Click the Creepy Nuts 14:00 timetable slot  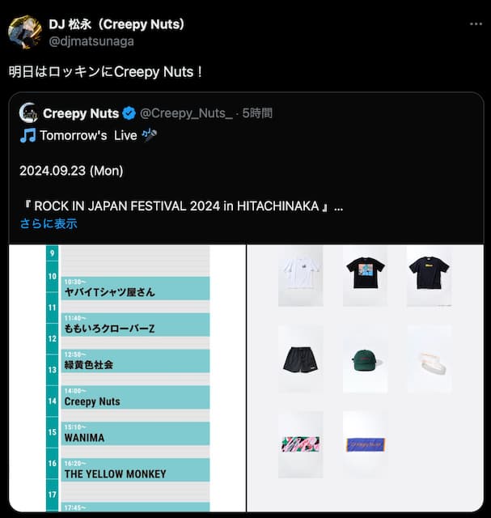click(x=135, y=397)
